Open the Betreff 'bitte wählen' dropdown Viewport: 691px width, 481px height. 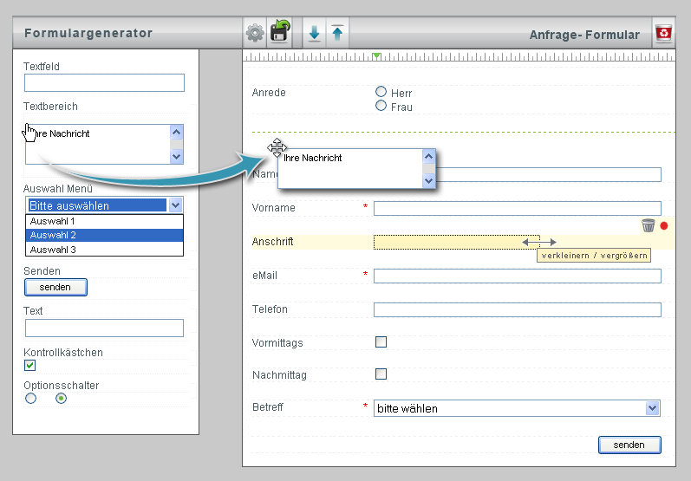517,408
